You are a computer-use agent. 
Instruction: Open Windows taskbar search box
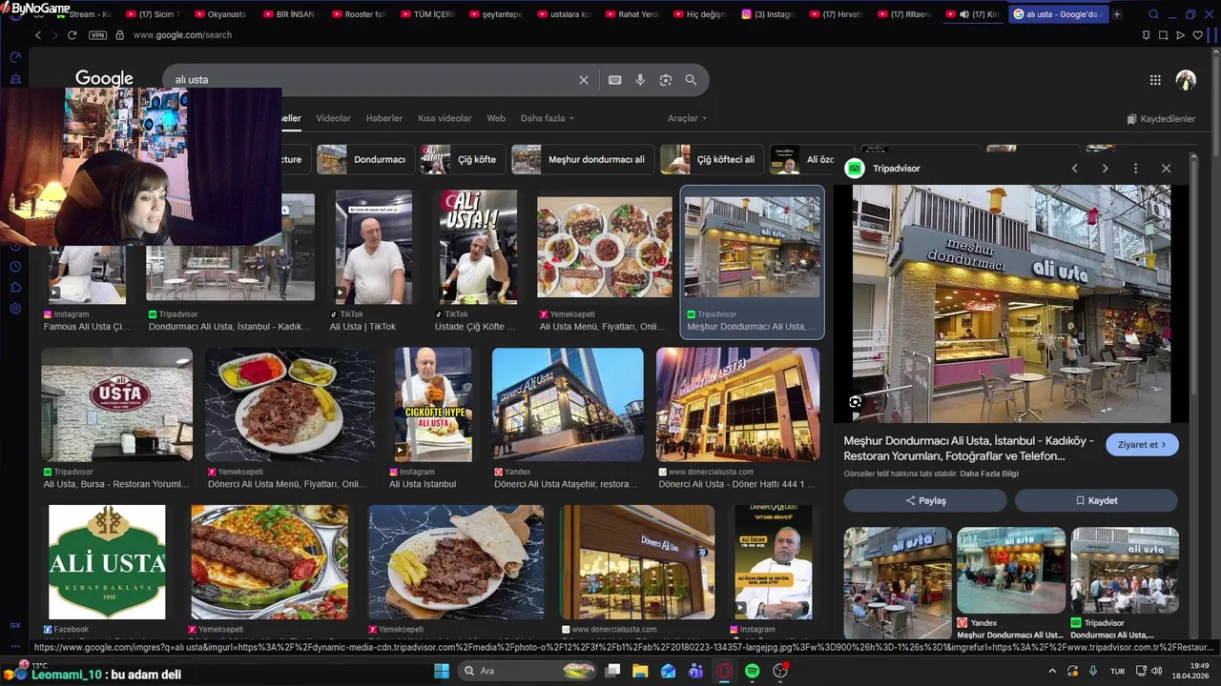pyautogui.click(x=526, y=671)
